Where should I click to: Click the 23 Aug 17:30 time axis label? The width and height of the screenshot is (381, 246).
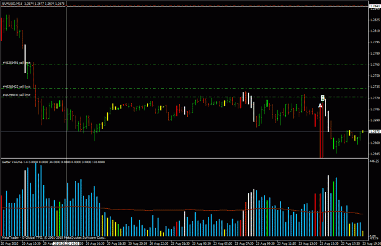tap(350, 244)
